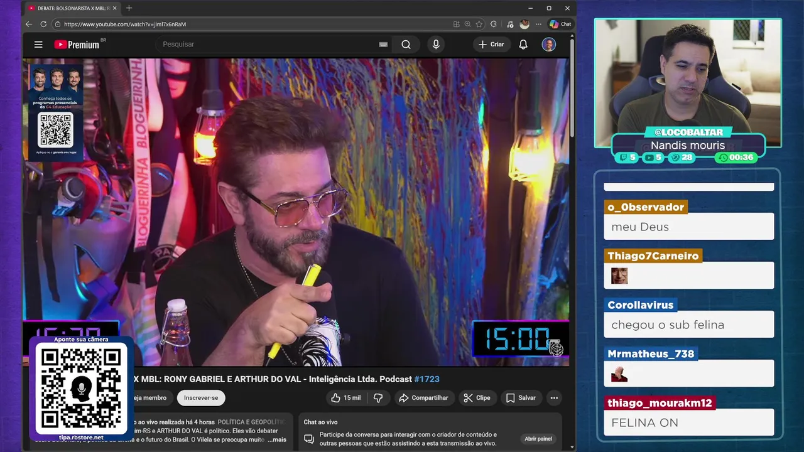804x452 pixels.
Task: Open the YouTube account avatar menu
Action: click(549, 45)
